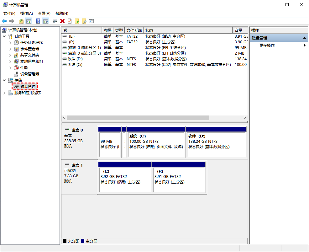Select the 系统 (C:) row in volume list
This screenshot has width=309, height=252.
click(x=154, y=65)
